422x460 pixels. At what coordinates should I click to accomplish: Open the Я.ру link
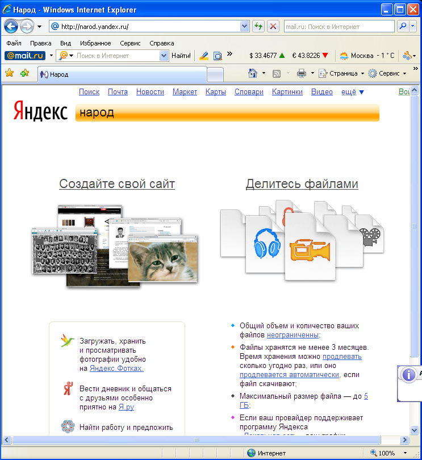pyautogui.click(x=126, y=407)
